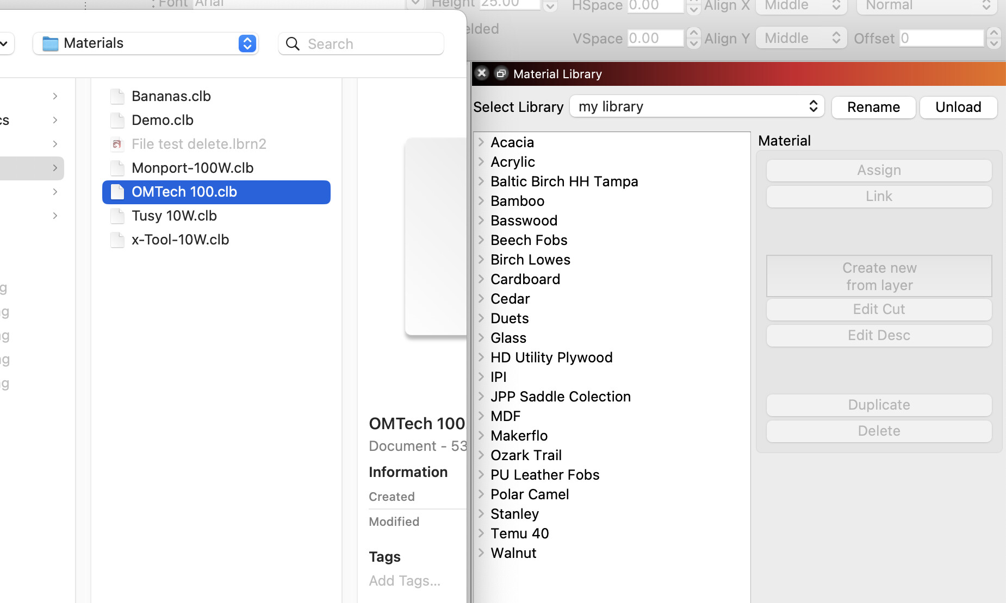Select Walnut in material list
Screen dimensions: 1006x603
tap(513, 553)
